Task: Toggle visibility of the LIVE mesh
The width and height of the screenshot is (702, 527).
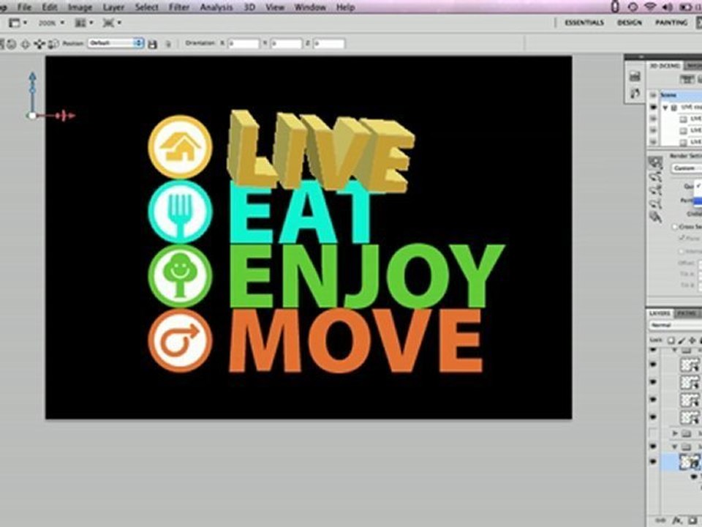Action: (653, 108)
